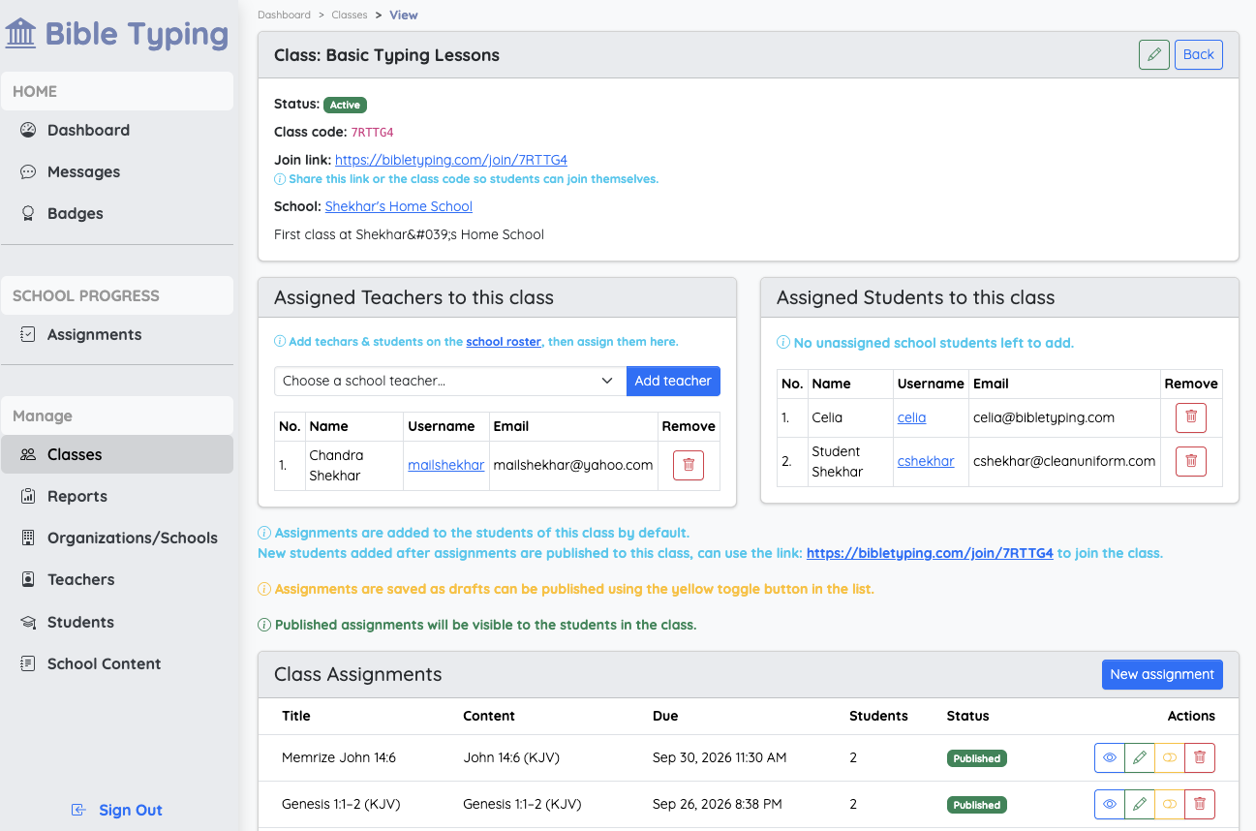Open the school roster link
Screen dimensions: 1256x831
(x=504, y=342)
